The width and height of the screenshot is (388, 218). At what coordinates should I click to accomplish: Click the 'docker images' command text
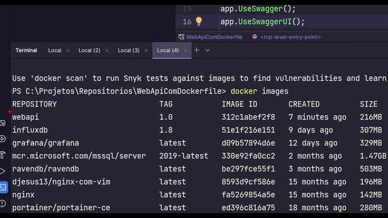[x=259, y=91]
